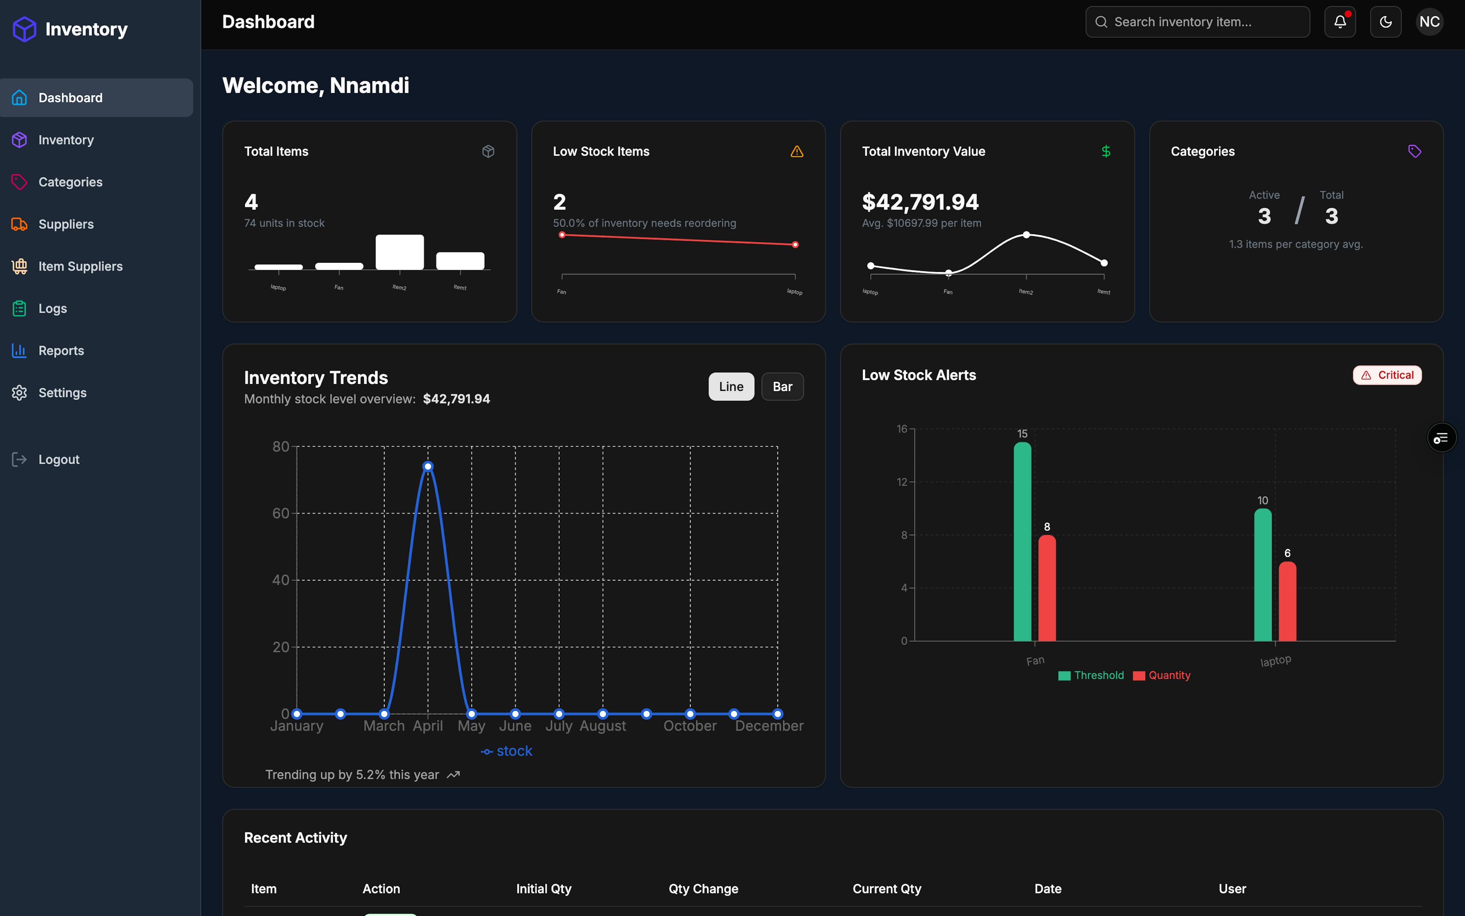Click the Inventory cube logo

pyautogui.click(x=24, y=29)
